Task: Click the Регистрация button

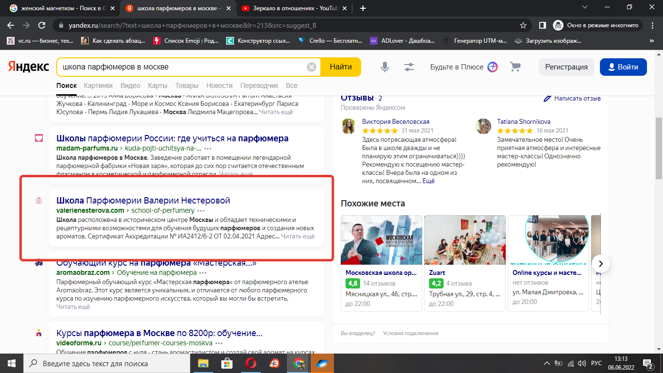Action: (566, 67)
